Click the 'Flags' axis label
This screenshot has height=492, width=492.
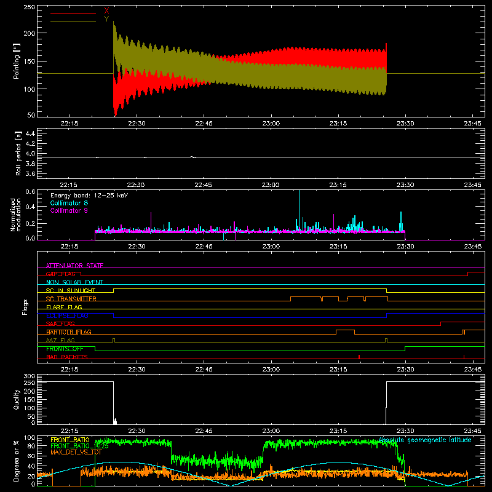click(x=25, y=307)
